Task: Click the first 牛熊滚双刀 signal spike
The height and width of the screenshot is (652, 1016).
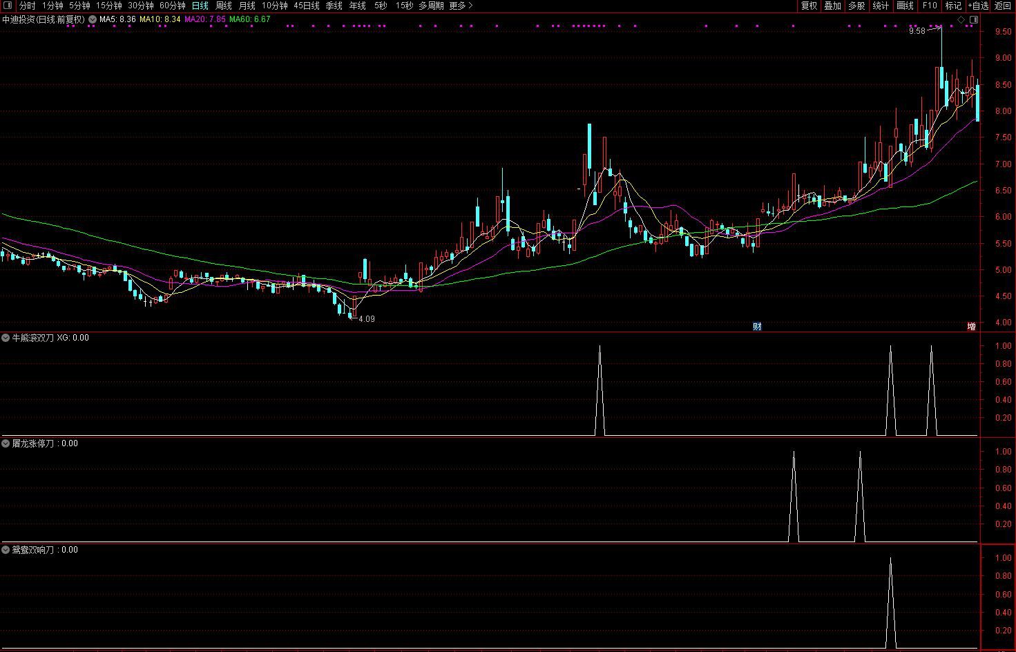Action: click(600, 390)
